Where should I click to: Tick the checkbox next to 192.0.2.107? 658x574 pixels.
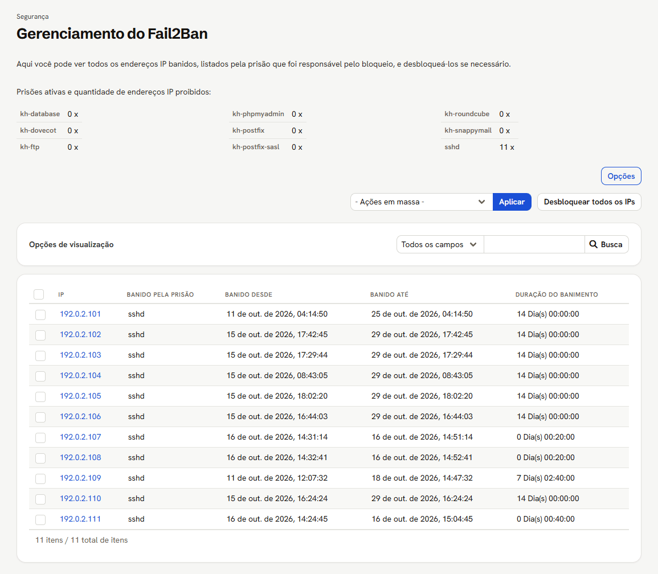pos(40,438)
